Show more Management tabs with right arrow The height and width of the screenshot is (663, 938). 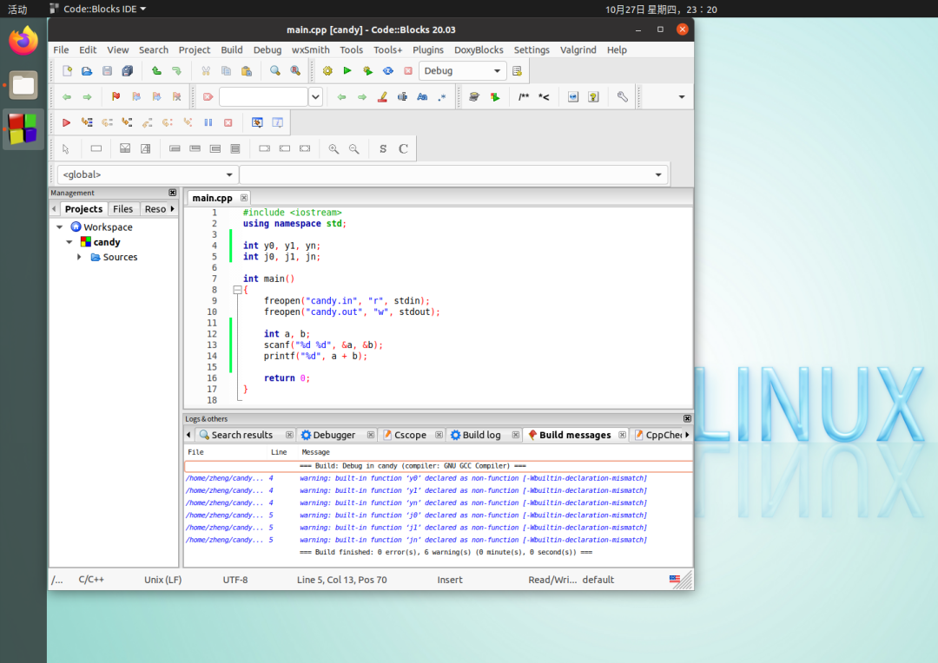(172, 208)
